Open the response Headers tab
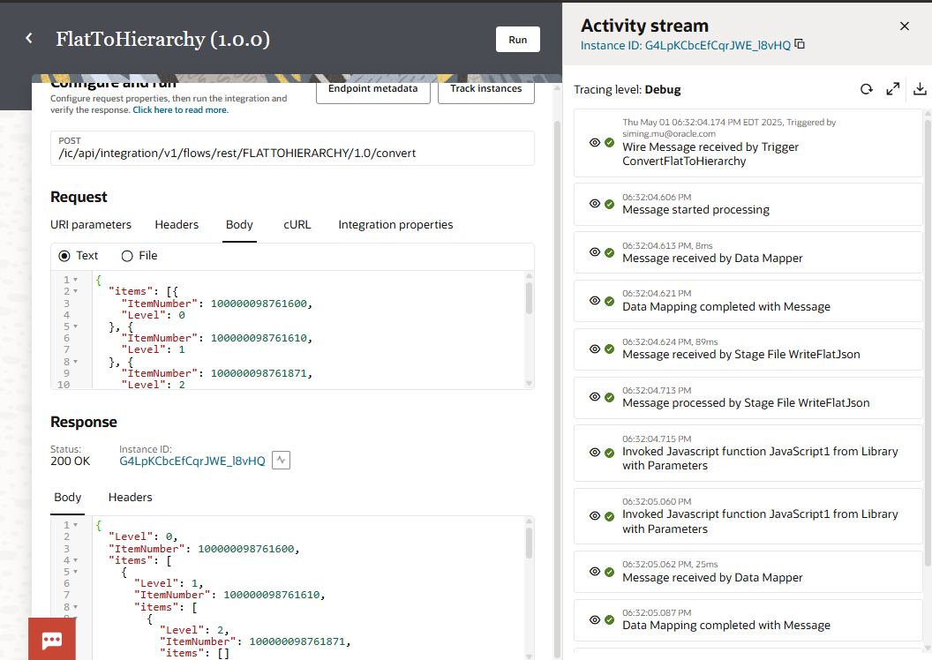 131,498
